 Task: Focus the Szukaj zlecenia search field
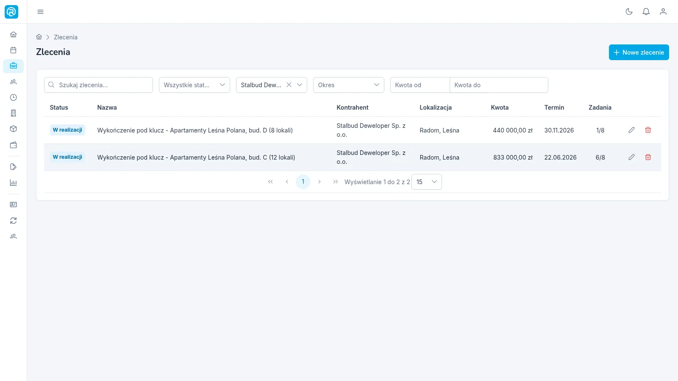coord(98,85)
